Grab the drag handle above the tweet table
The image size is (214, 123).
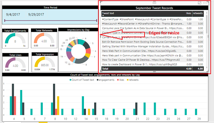point(154,2)
